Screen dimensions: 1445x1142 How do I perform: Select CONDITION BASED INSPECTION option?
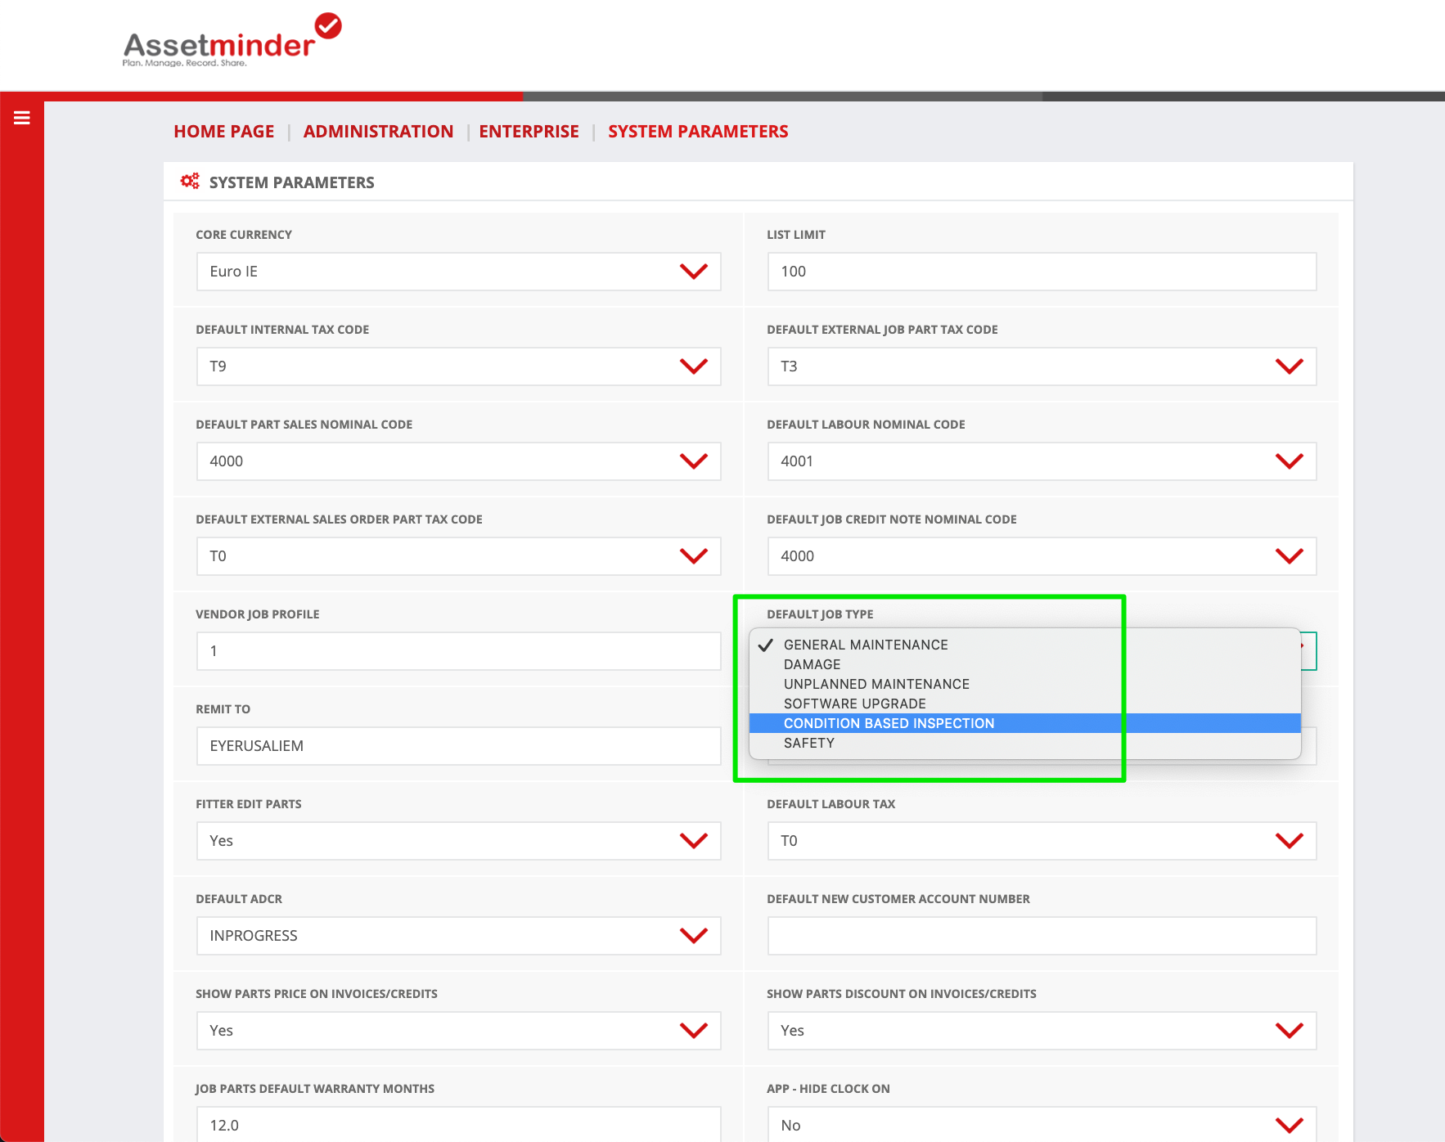(x=1024, y=723)
